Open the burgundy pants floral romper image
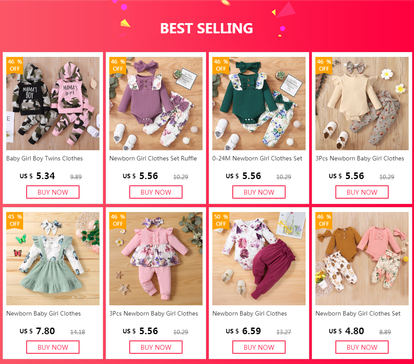The height and width of the screenshot is (364, 414). [259, 259]
